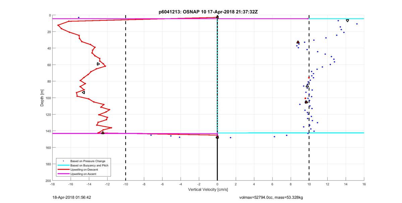Click x-axis tick label '-12'
The width and height of the screenshot is (402, 203).
pyautogui.click(x=107, y=184)
